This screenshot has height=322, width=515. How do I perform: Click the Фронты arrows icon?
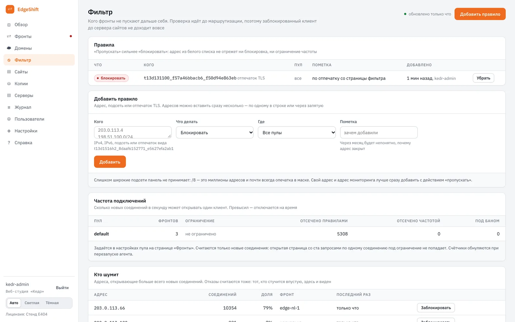pyautogui.click(x=9, y=36)
